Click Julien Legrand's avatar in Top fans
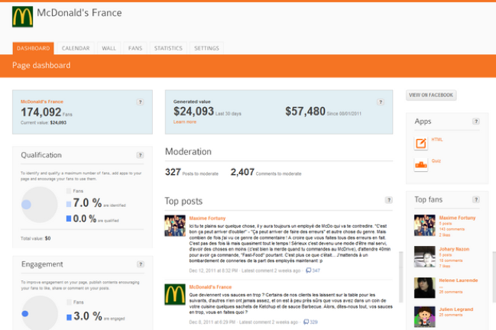 [x=425, y=317]
